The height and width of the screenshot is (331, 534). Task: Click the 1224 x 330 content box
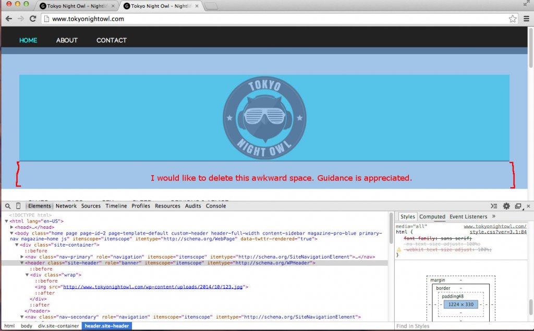pos(461,304)
